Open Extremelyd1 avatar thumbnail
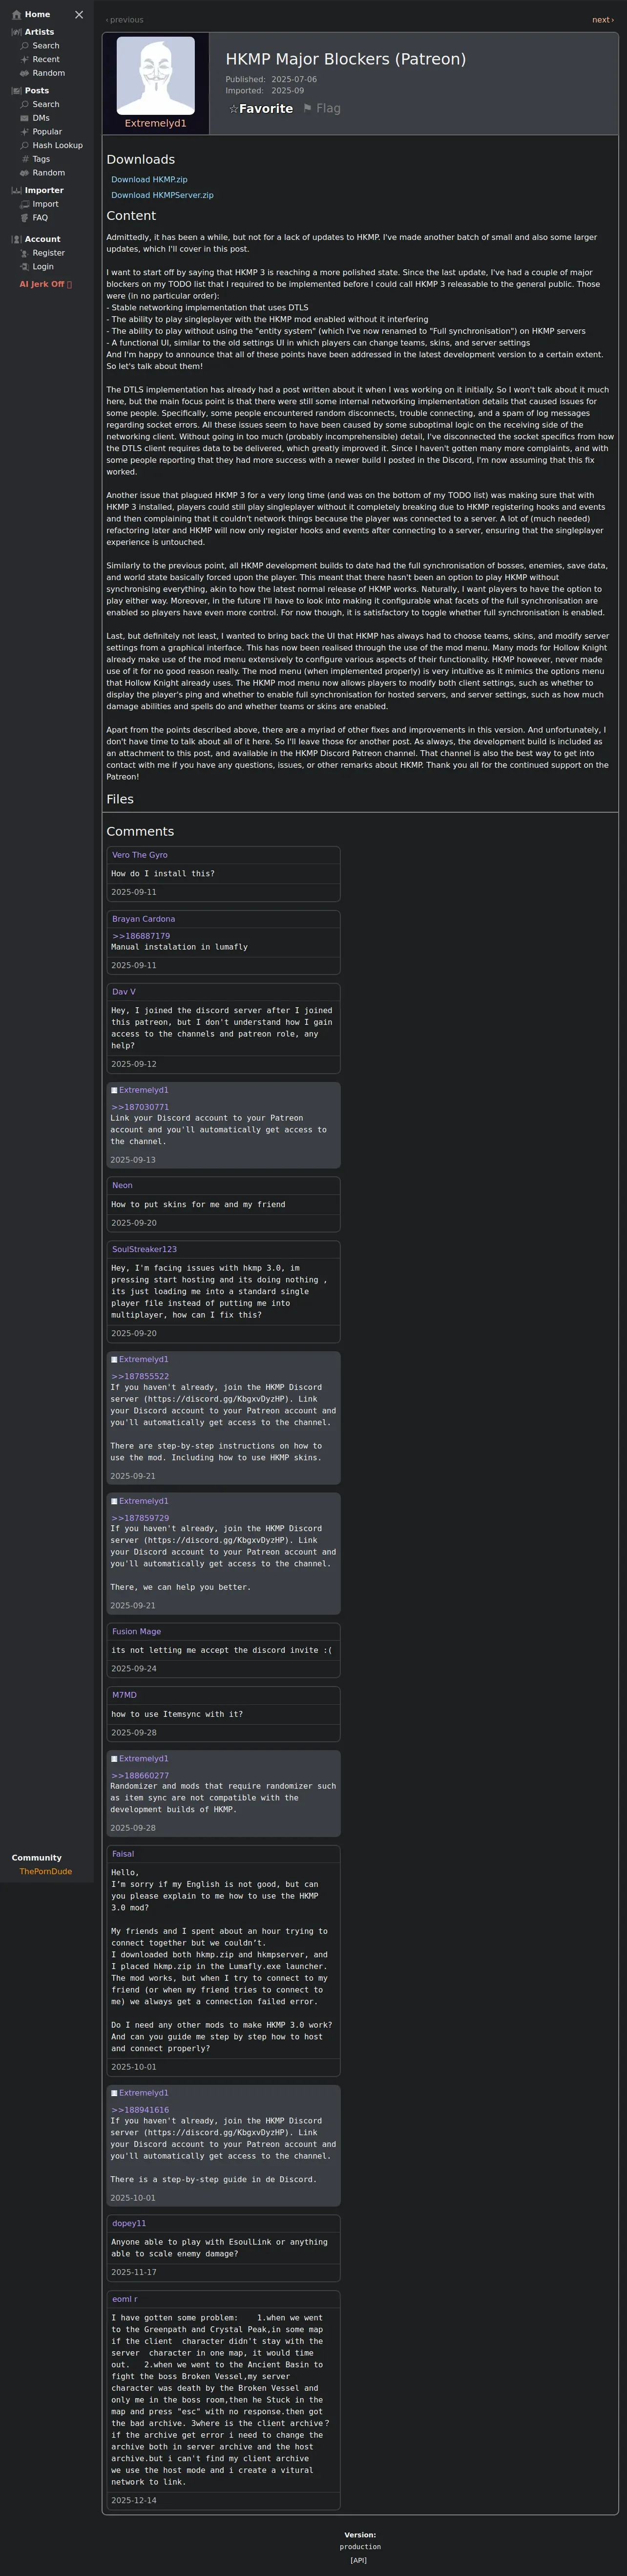 click(156, 76)
